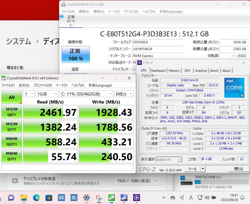The width and height of the screenshot is (250, 204).
Task: Switch to CrystalDiskInfo via its taskbar icon
Action: coord(124,198)
